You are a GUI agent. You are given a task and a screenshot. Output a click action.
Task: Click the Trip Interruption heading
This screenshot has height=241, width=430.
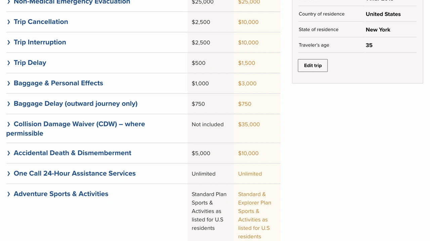click(40, 42)
